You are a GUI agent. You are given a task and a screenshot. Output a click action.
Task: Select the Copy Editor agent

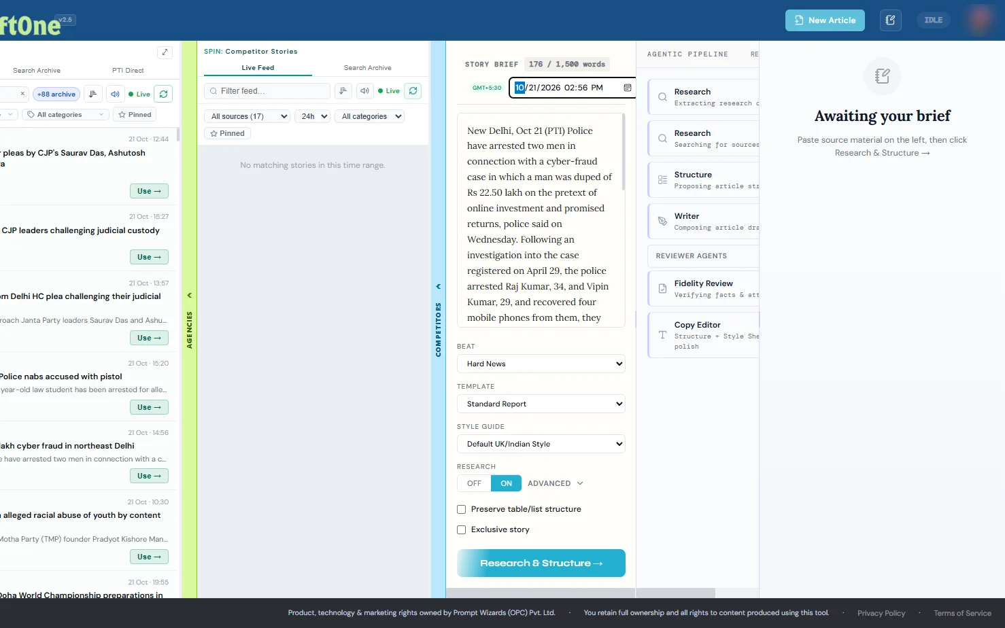tap(703, 335)
